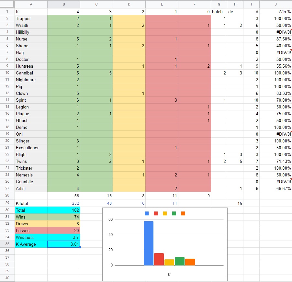The image size is (292, 282).
Task: Select row 40 header
Action: click(x=7, y=278)
